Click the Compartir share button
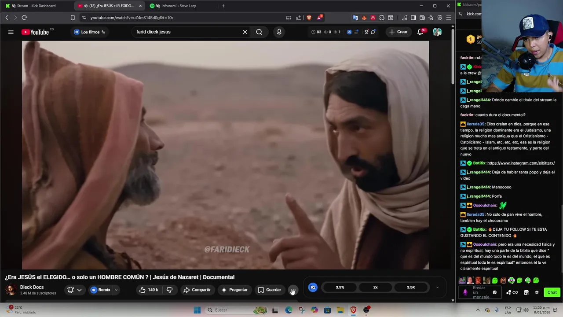The height and width of the screenshot is (317, 563). [x=197, y=290]
